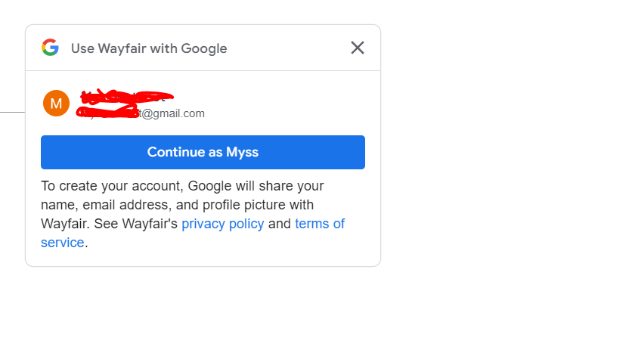The image size is (629, 350).
Task: Open the terms of service link
Action: [193, 233]
